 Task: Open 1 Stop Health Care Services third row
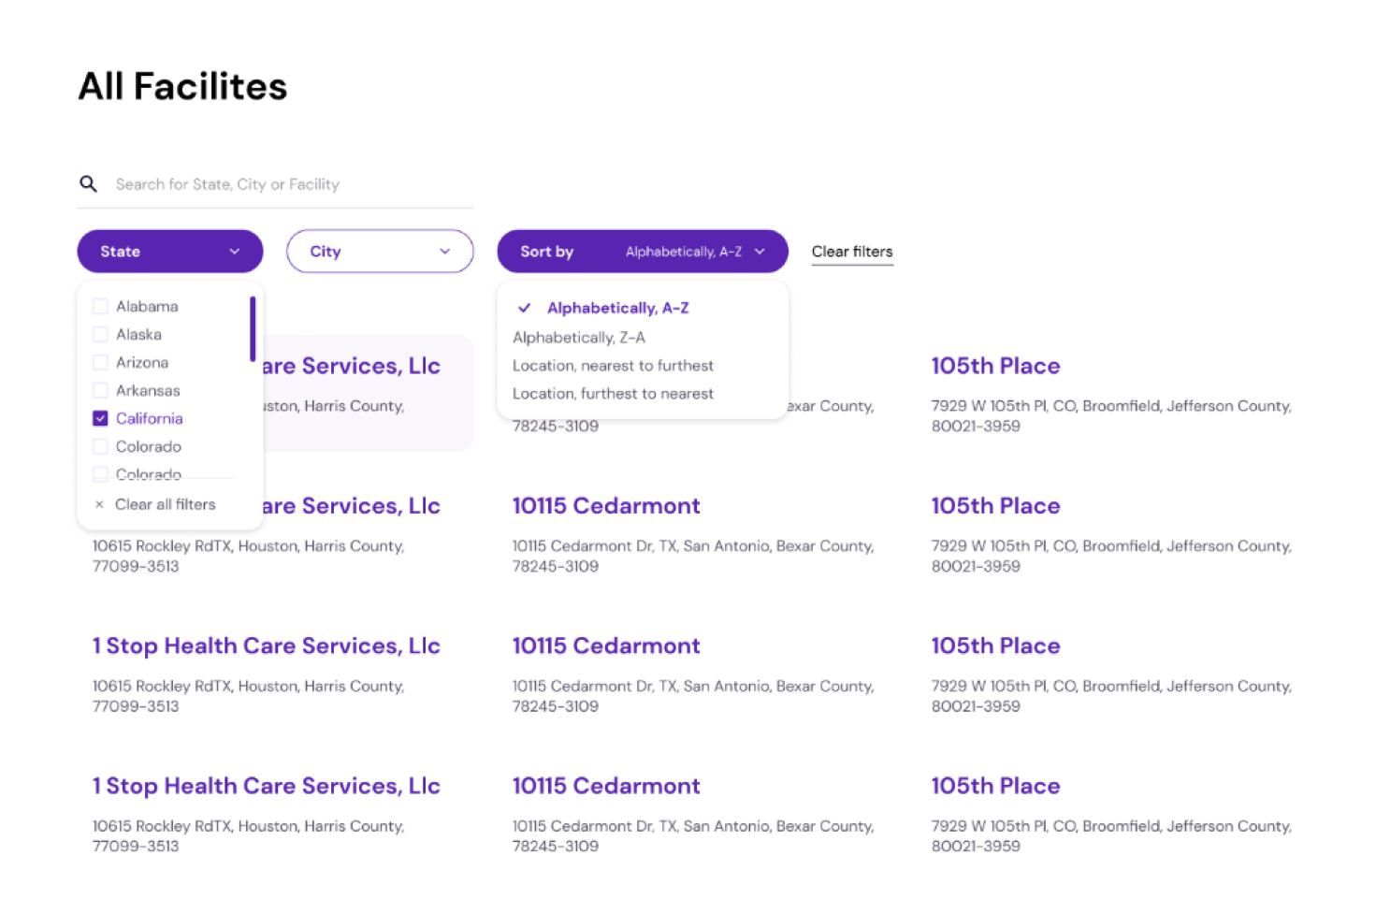click(267, 646)
